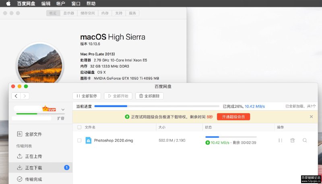The width and height of the screenshot is (322, 184).
Task: Click the green storage usage bar
Action: tap(41, 114)
